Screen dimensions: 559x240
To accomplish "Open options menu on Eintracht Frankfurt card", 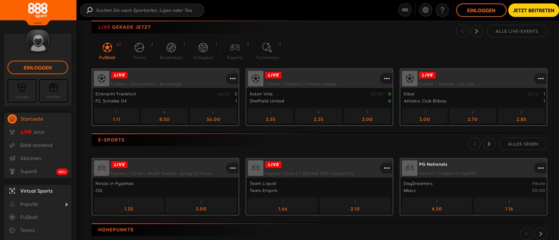I will 232,78.
